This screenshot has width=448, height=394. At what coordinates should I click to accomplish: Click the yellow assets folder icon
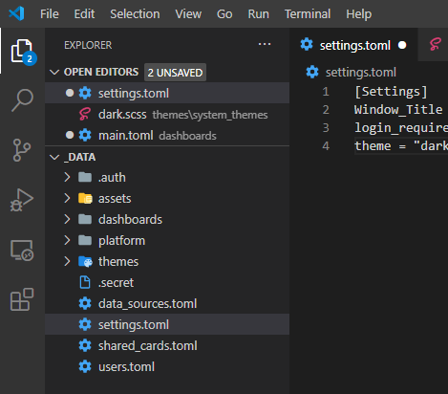point(85,198)
